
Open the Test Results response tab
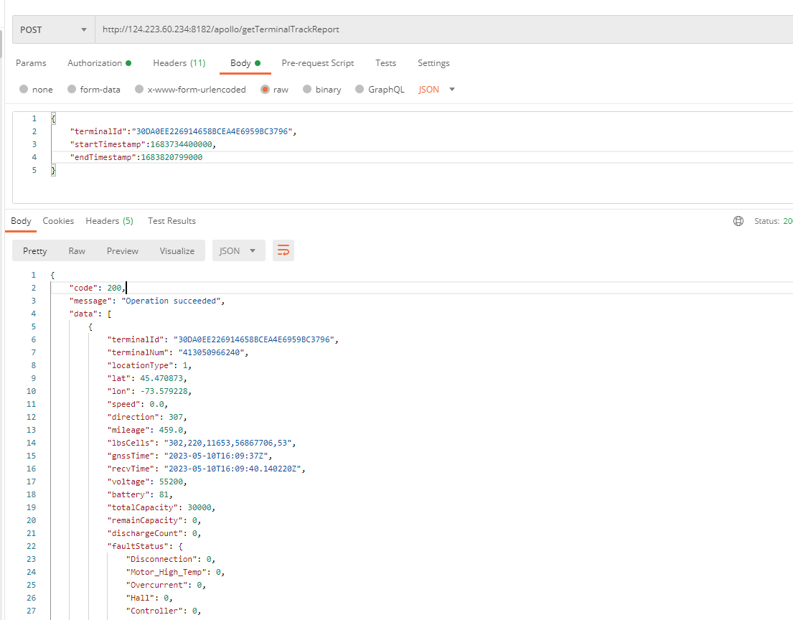172,221
